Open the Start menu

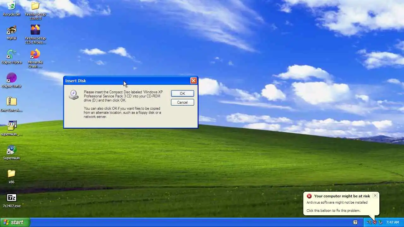tap(15, 222)
